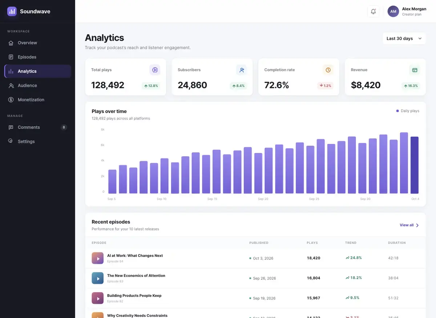Viewport: 436px width, 318px height.
Task: Click the Revenue card icon
Action: point(415,70)
